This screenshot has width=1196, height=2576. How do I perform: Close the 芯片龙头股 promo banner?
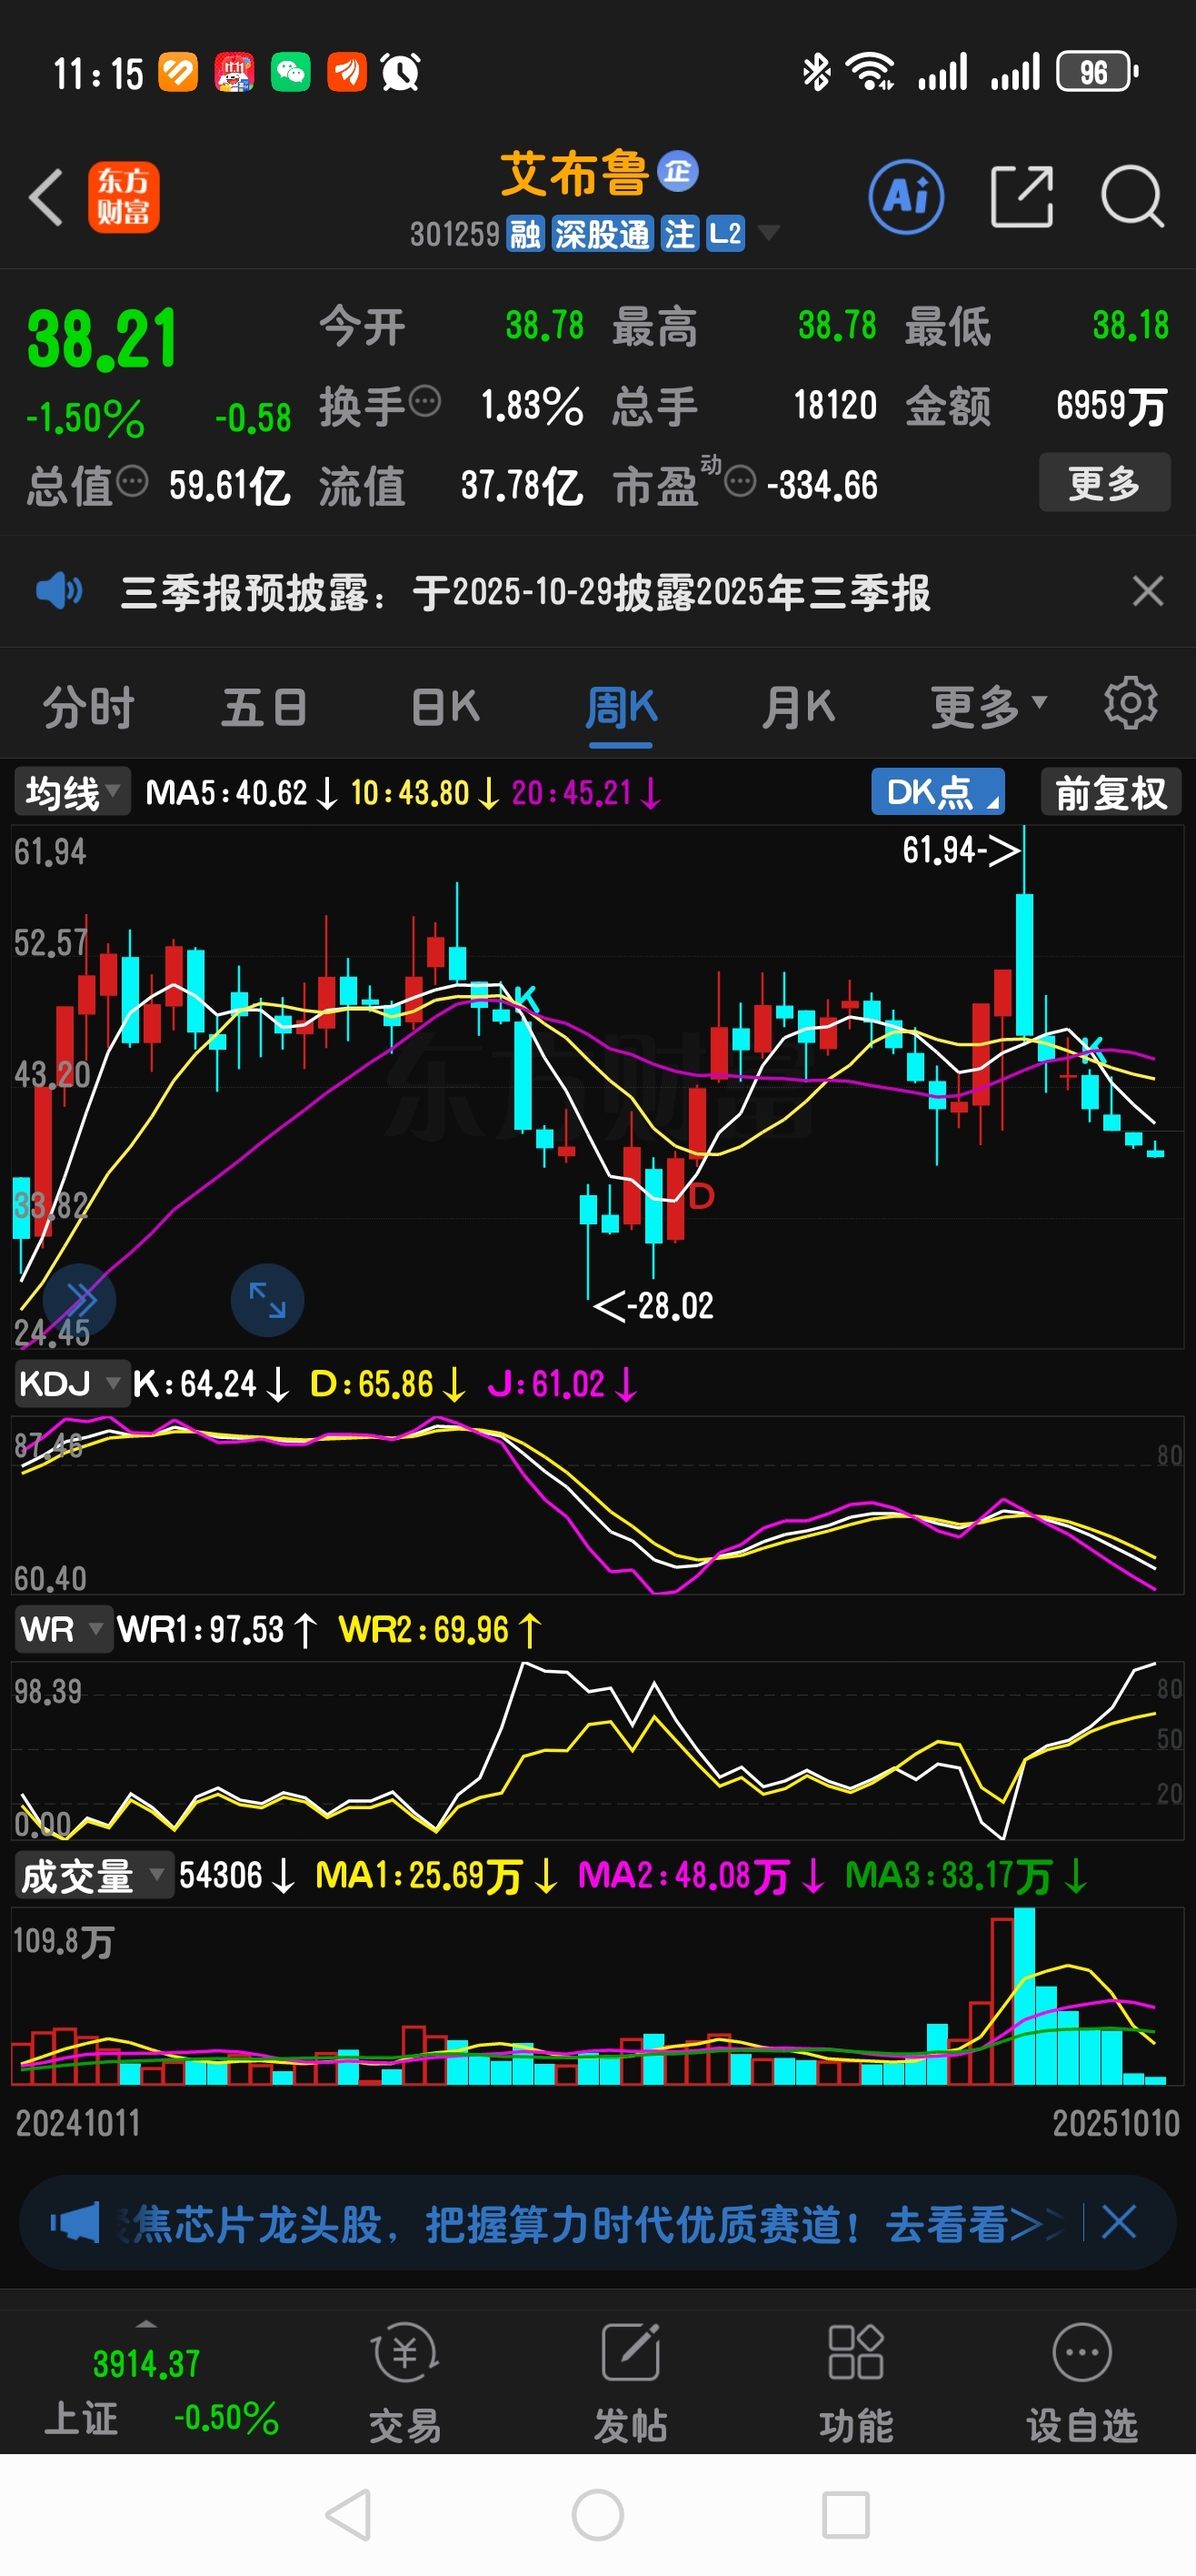[x=1118, y=2223]
